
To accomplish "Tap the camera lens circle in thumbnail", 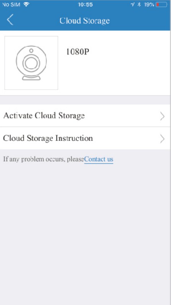I will (31, 63).
